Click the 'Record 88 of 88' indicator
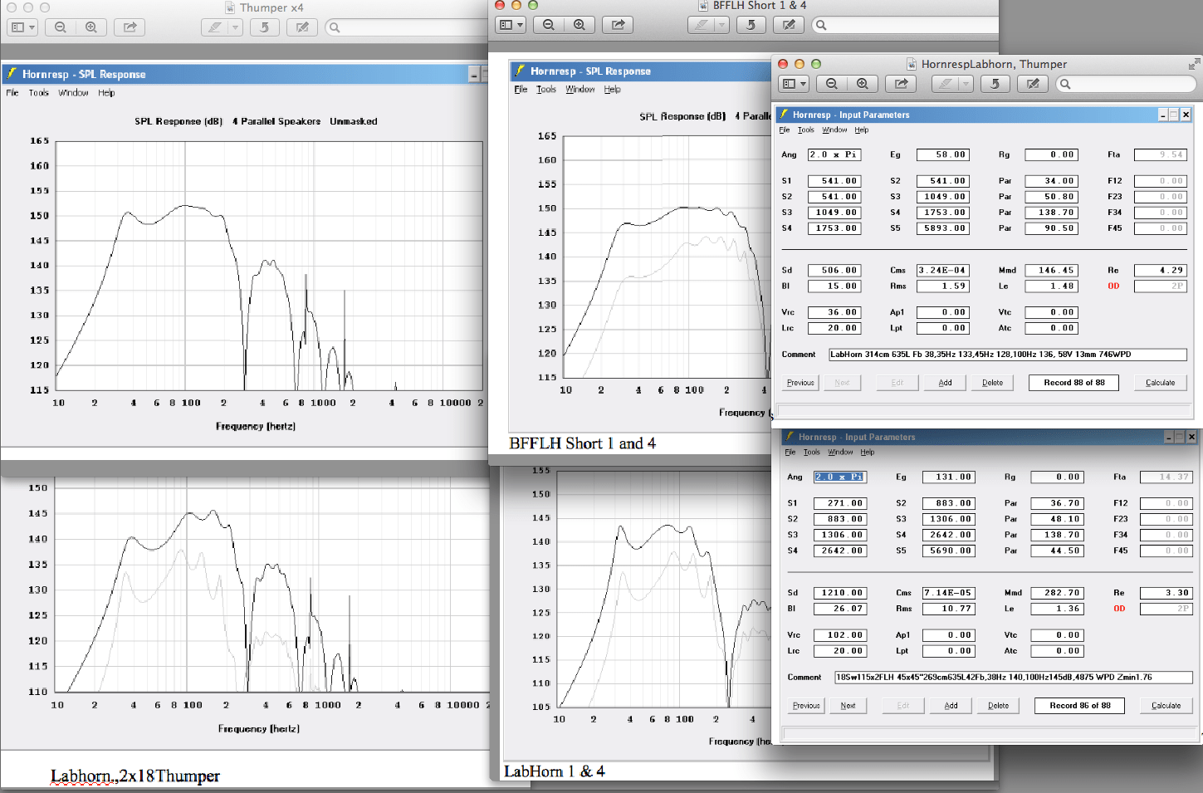 click(1074, 383)
